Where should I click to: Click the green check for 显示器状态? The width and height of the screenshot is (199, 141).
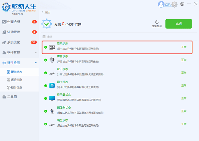click(x=45, y=98)
